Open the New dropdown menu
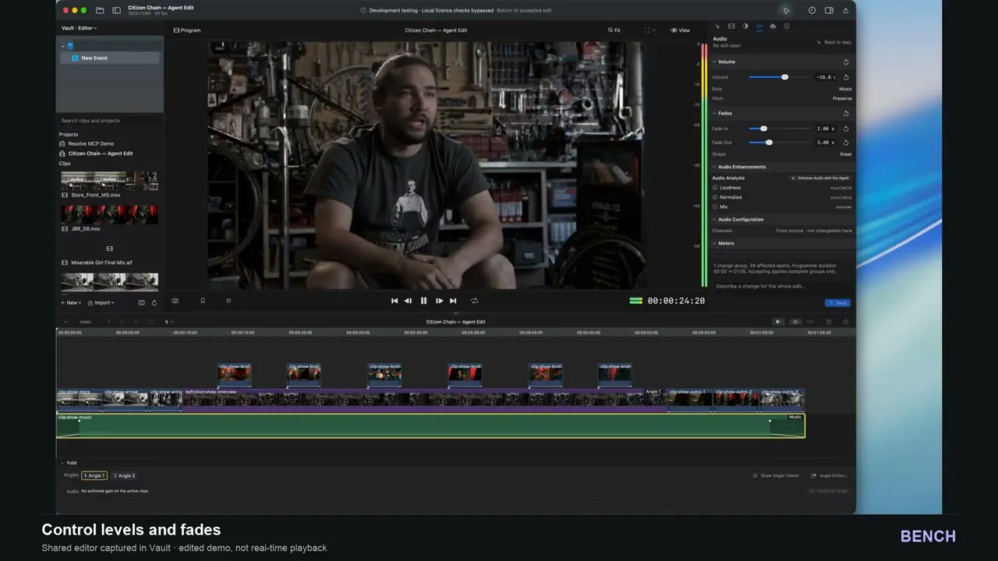The image size is (998, 561). pyautogui.click(x=71, y=302)
